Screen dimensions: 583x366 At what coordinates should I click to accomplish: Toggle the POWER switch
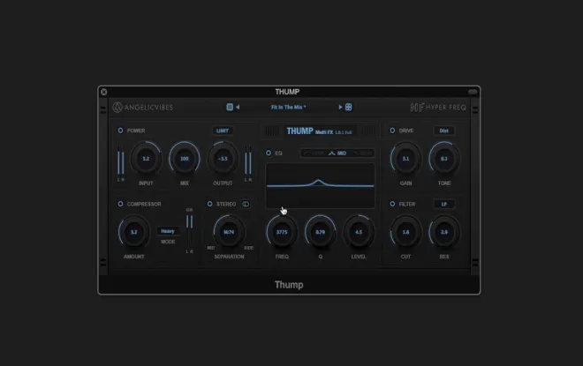point(120,131)
